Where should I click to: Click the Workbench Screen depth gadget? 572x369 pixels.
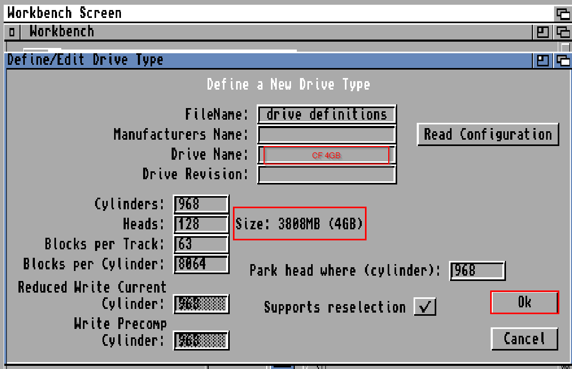pyautogui.click(x=564, y=14)
